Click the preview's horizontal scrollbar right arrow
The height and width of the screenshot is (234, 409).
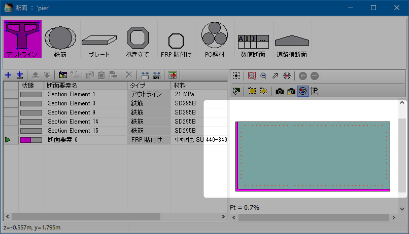[x=394, y=218]
